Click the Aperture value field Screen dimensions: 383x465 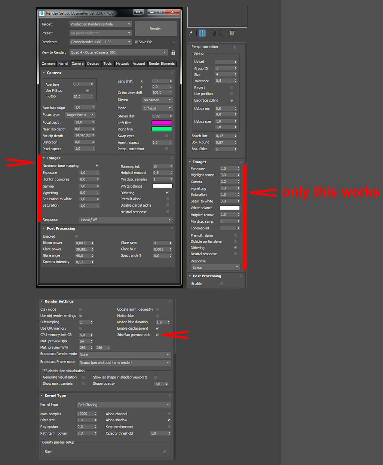[x=81, y=84]
